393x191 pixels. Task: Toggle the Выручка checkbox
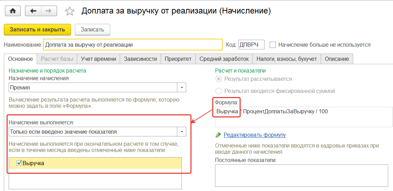19,163
